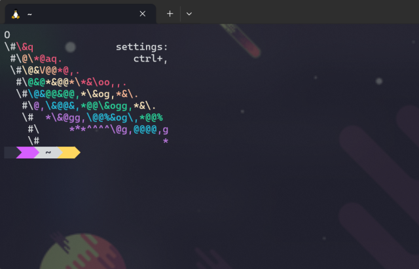The width and height of the screenshot is (419, 269).
Task: Click the lone purple asterisk above prompt
Action: click(166, 141)
